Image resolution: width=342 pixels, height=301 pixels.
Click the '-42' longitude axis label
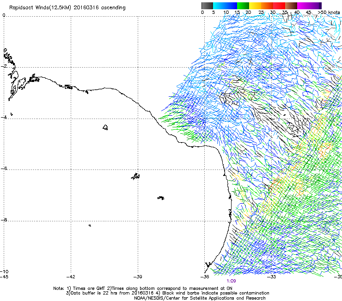[x=71, y=277]
